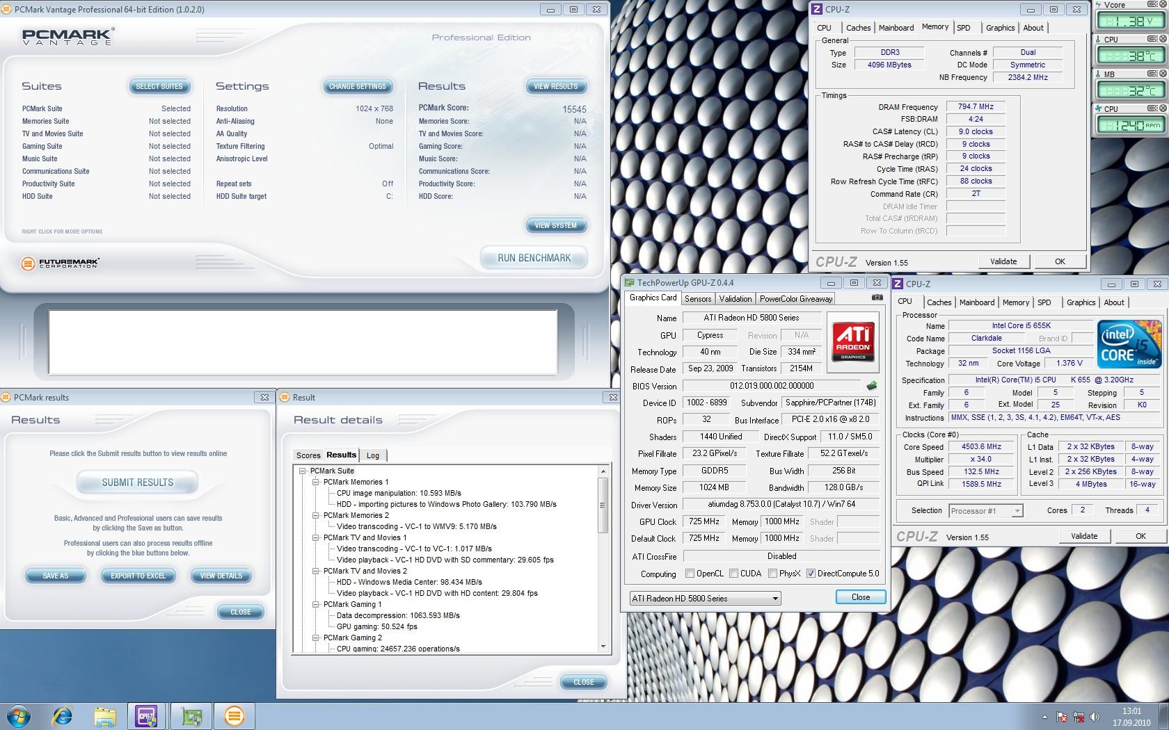The image size is (1169, 730).
Task: Click VIEW DETAILS in PCMark results
Action: tap(221, 576)
